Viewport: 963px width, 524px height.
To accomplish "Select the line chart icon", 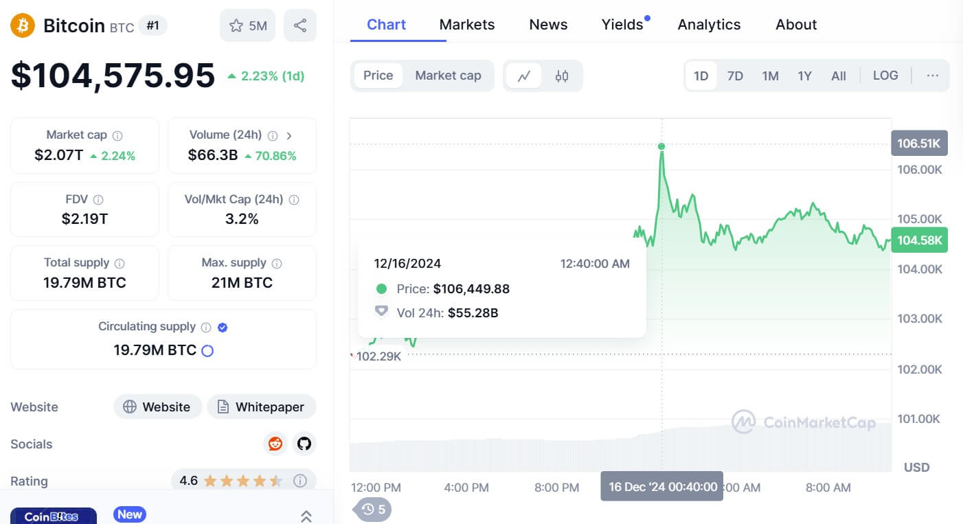I will click(x=524, y=76).
